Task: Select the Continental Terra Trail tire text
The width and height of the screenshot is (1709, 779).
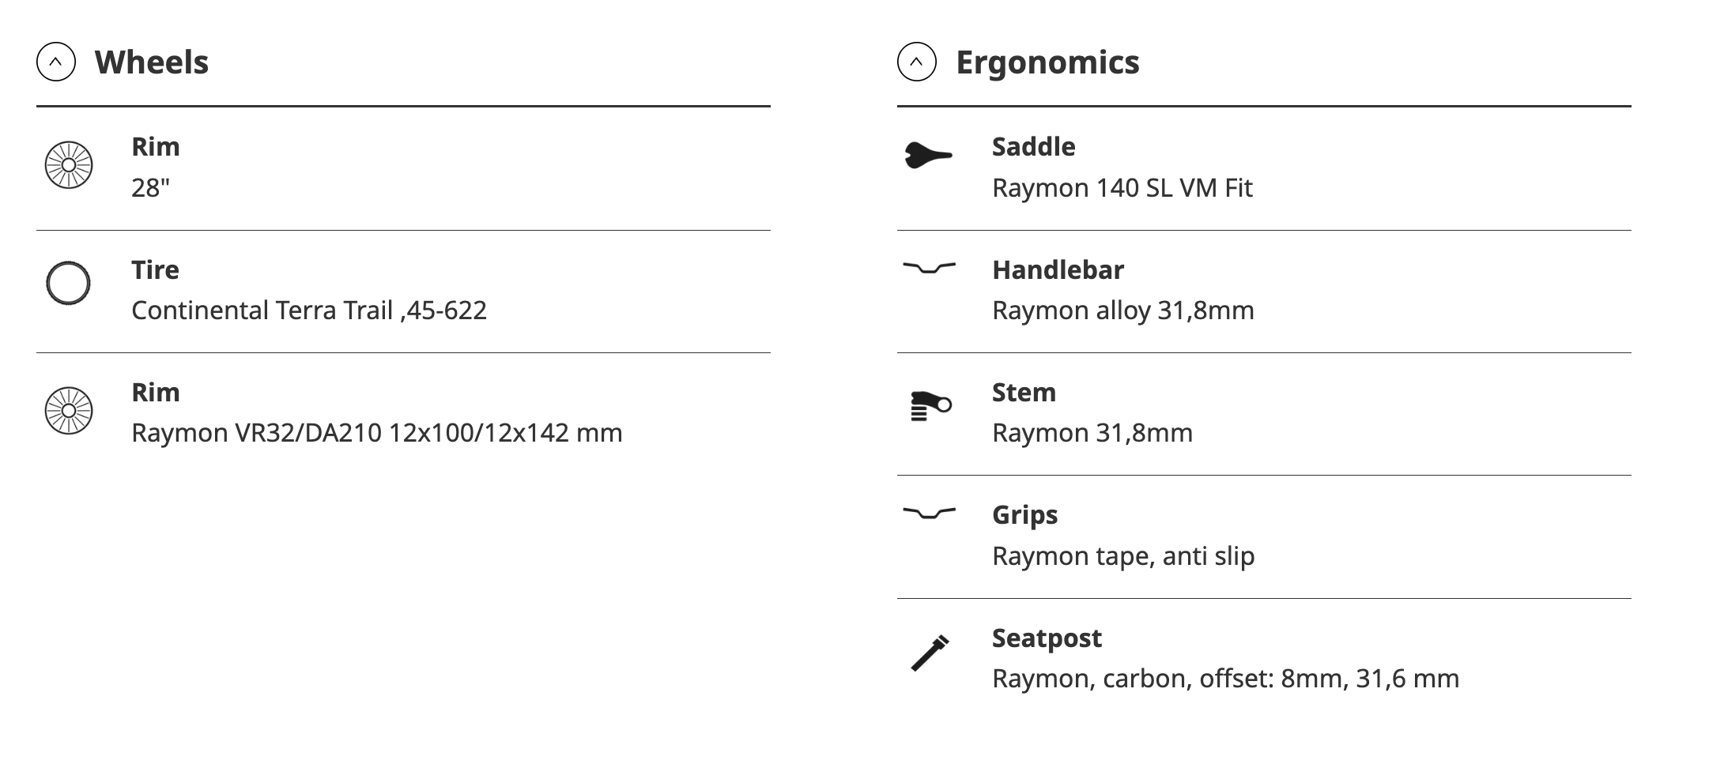Action: click(x=308, y=310)
